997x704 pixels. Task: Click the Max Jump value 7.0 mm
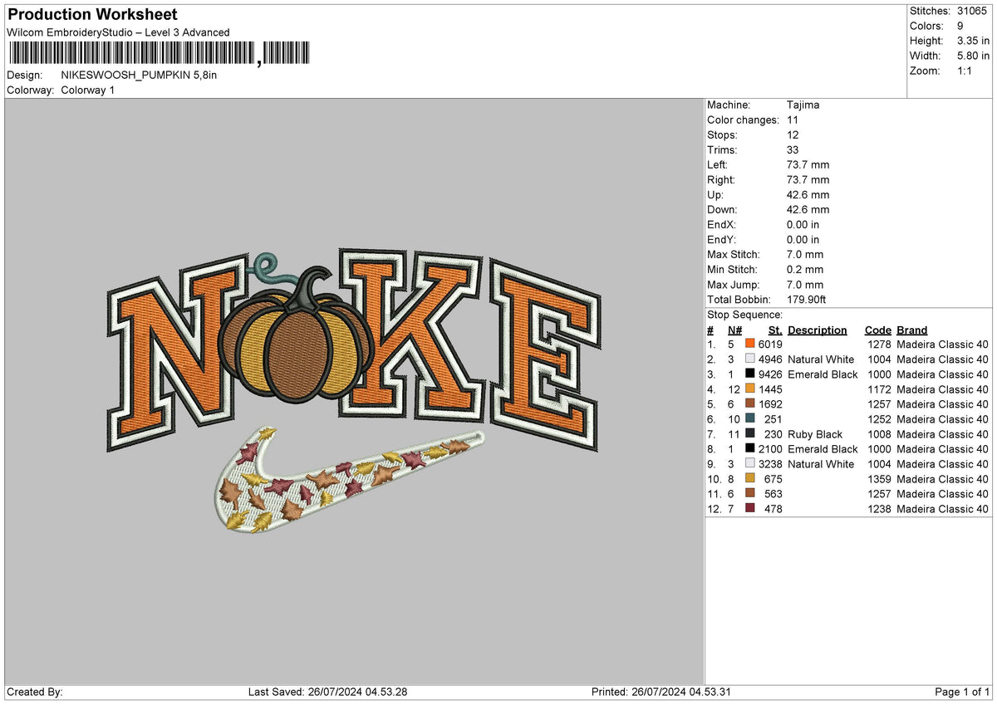point(805,284)
